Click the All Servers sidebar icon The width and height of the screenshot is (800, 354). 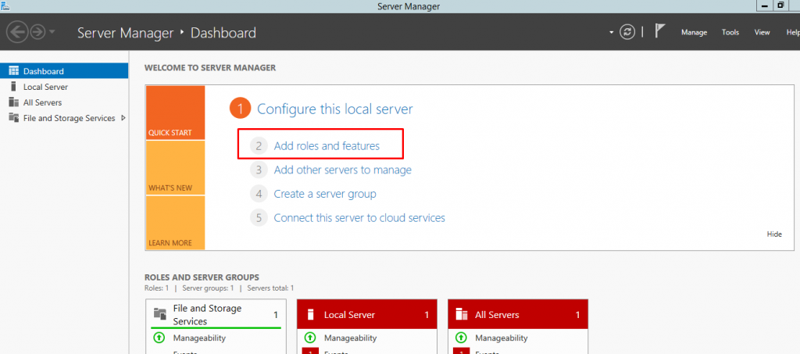pyautogui.click(x=14, y=102)
